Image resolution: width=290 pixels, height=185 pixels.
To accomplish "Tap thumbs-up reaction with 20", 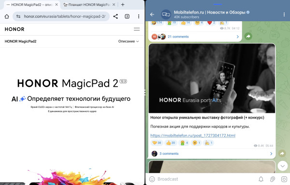I will (x=171, y=143).
